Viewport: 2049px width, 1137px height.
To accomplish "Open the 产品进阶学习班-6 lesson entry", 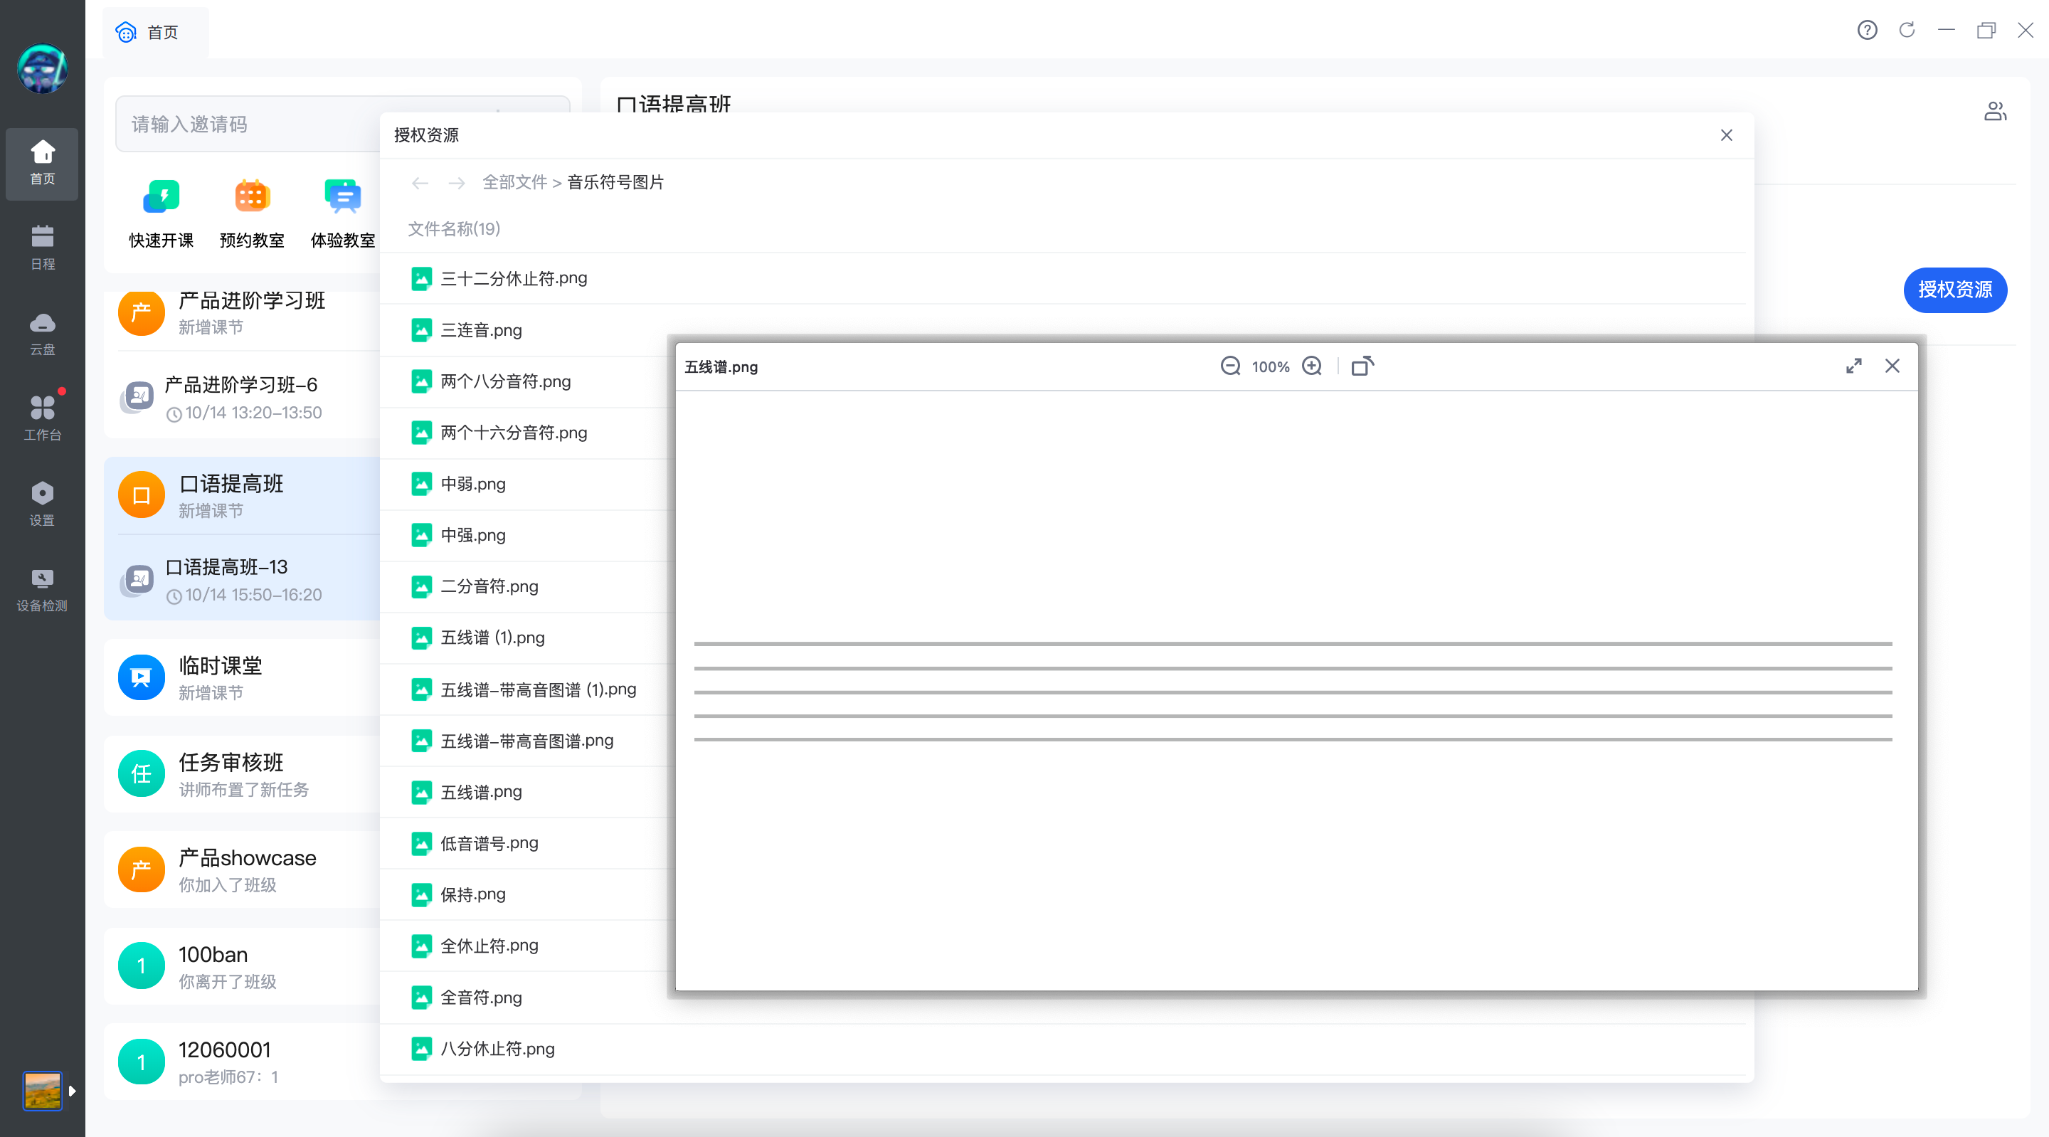I will (x=243, y=398).
